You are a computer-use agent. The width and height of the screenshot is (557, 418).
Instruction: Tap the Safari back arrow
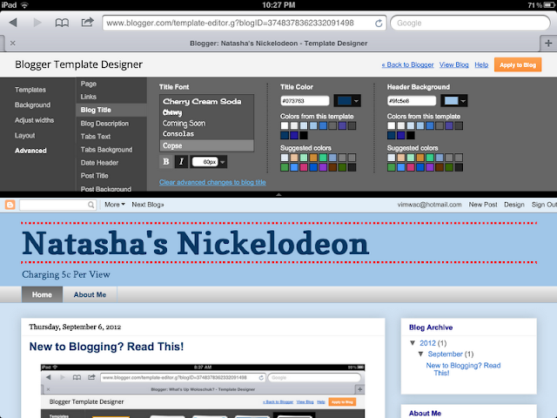pyautogui.click(x=13, y=23)
